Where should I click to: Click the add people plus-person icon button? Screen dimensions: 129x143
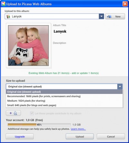click(13, 113)
